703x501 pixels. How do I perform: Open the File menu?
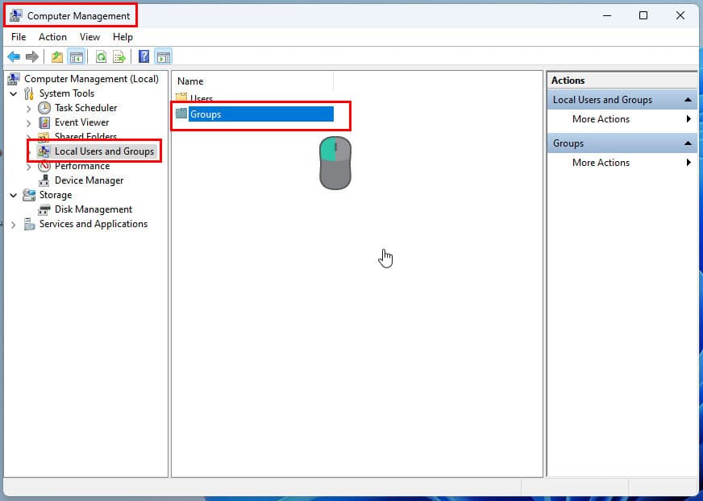click(19, 37)
